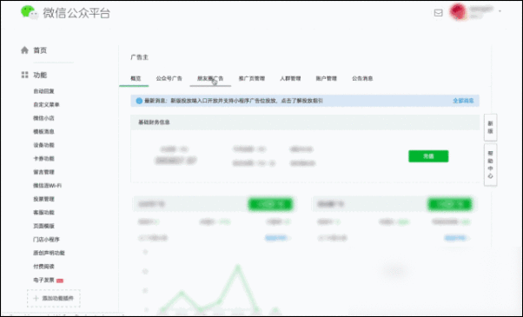Click the 添加功能插件 button
Screen dimensions: 523x317
pos(54,299)
